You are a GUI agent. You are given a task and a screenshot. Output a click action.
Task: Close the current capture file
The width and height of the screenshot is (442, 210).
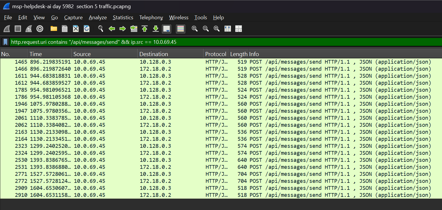(x=76, y=29)
